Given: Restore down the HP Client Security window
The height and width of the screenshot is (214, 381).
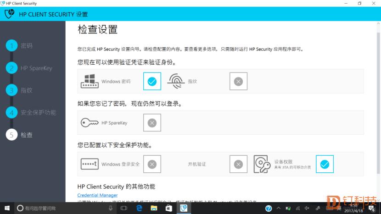Looking at the screenshot, I should click(359, 3).
